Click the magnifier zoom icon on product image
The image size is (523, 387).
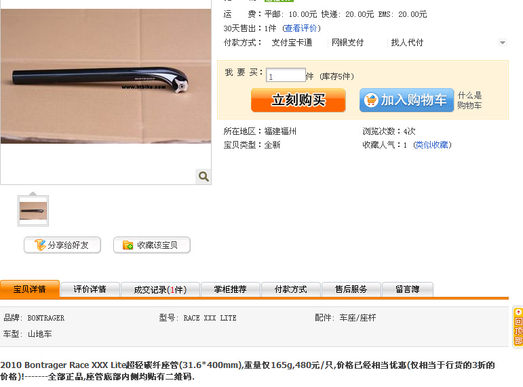pyautogui.click(x=203, y=176)
